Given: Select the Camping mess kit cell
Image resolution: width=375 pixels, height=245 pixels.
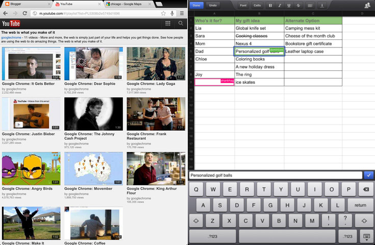Looking at the screenshot, I should click(x=313, y=28).
